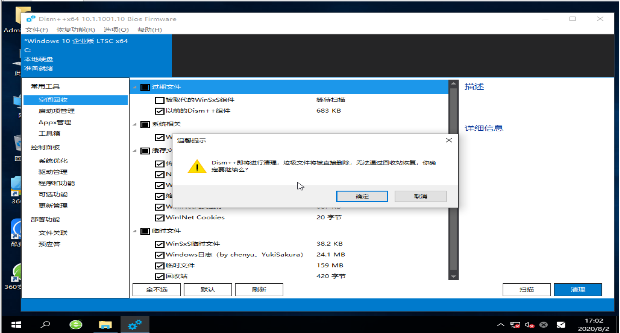Click 全不选 button
Image resolution: width=620 pixels, height=333 pixels.
point(157,289)
